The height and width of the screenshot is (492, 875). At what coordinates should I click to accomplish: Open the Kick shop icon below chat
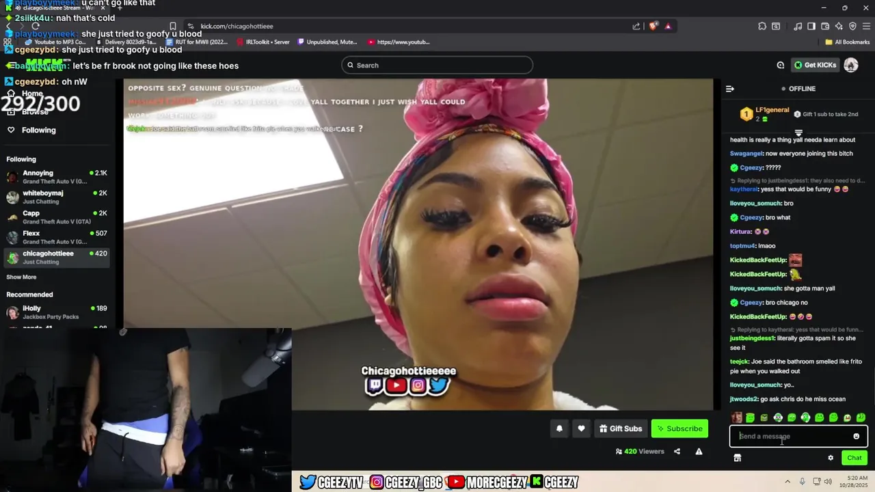pos(737,458)
